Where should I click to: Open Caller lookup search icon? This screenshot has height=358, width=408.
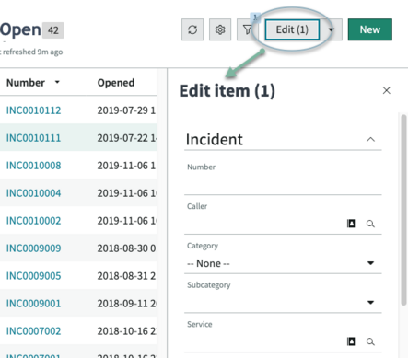tap(370, 224)
